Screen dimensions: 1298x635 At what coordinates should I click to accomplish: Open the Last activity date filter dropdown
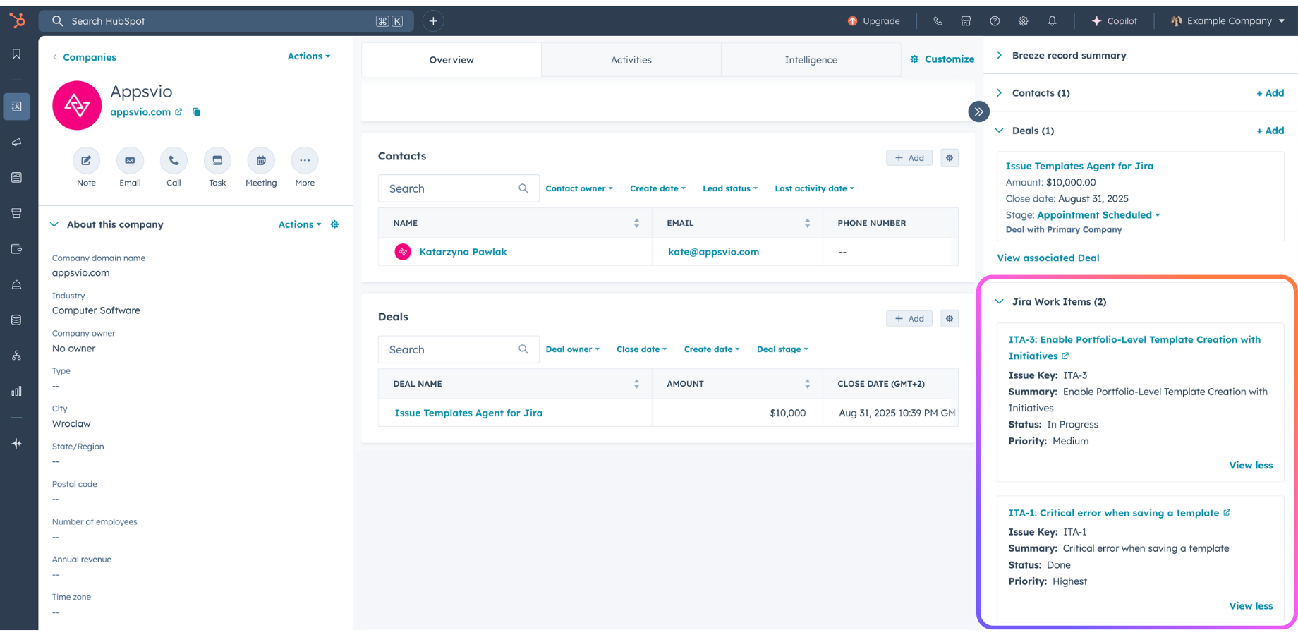[814, 188]
